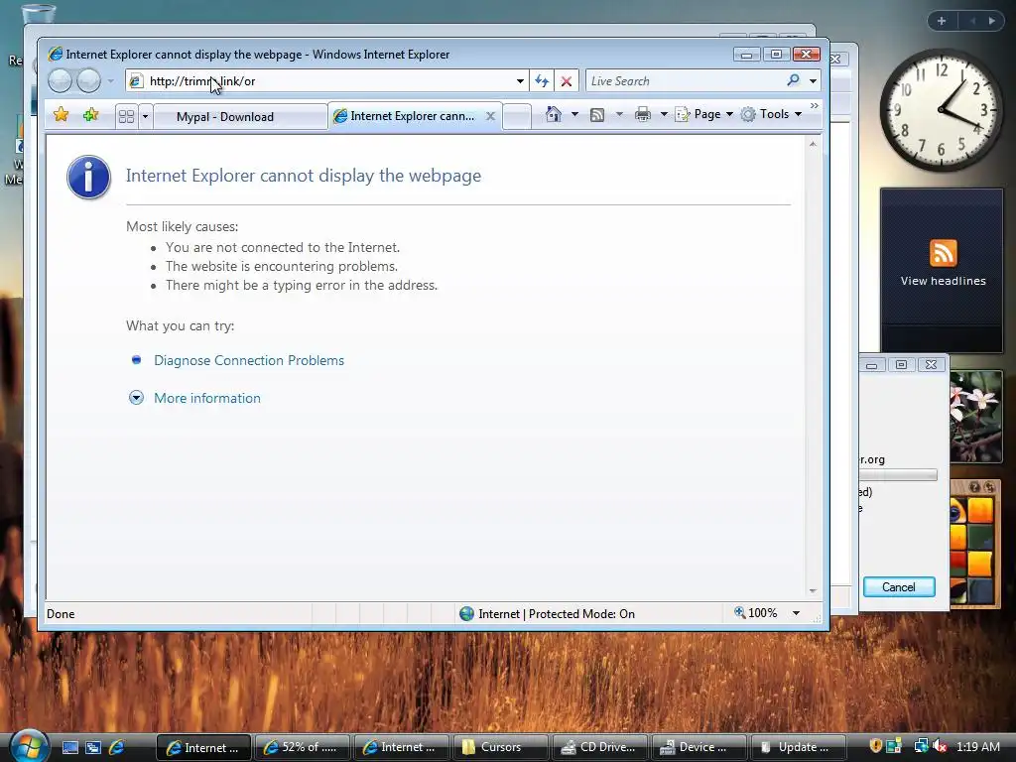
Task: Click the Internet Protected Mode status
Action: click(548, 613)
